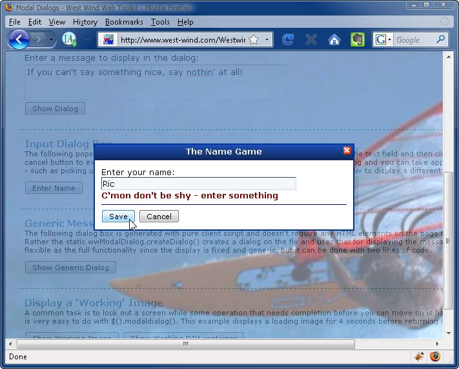Go to Home page icon
The image size is (459, 369).
click(x=334, y=40)
